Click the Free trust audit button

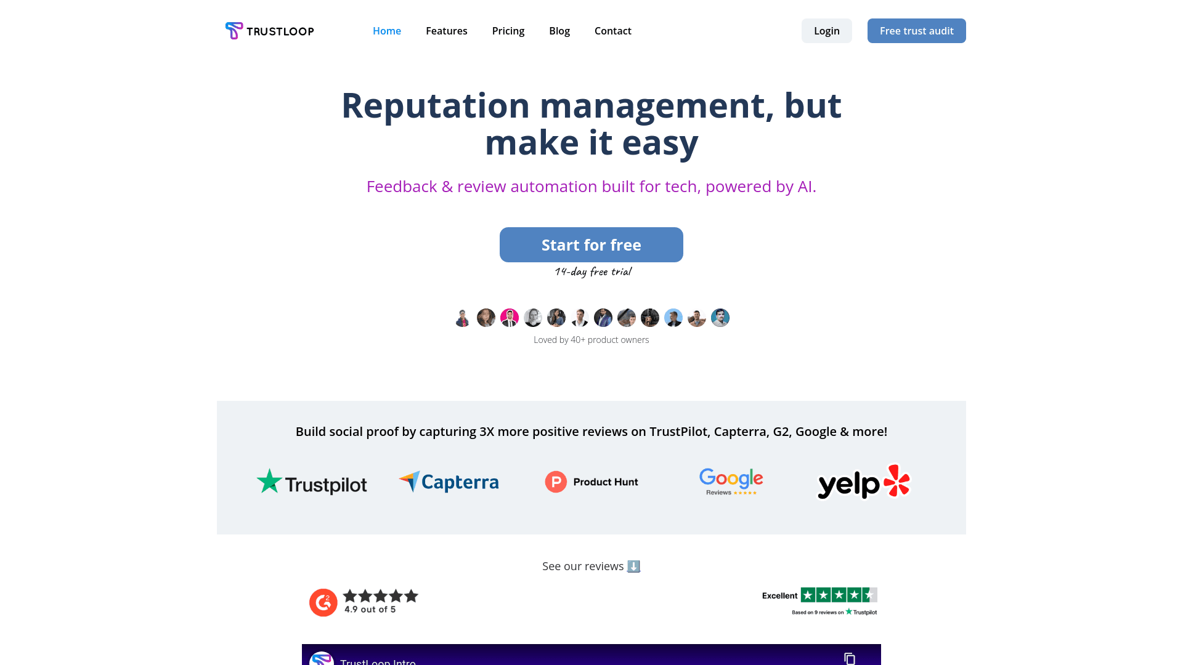[x=916, y=31]
